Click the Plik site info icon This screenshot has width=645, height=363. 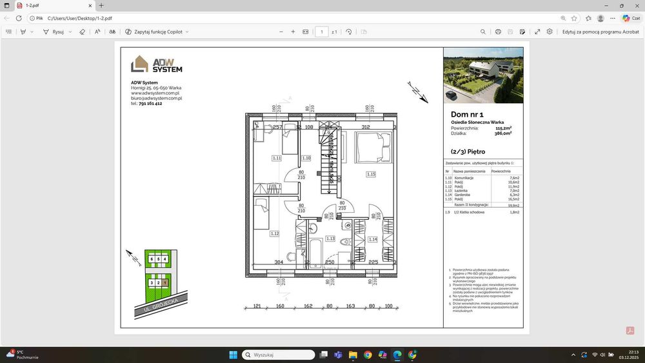[x=36, y=18]
